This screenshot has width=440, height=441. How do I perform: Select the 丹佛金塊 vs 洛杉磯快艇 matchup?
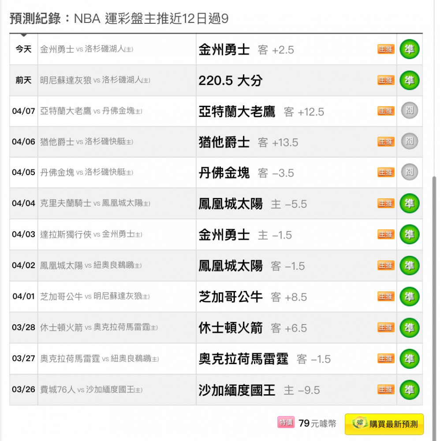click(86, 172)
